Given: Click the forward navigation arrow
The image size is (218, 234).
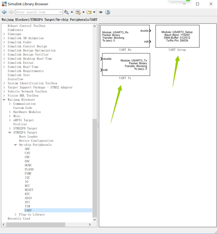Looking at the screenshot, I should click(x=11, y=12).
